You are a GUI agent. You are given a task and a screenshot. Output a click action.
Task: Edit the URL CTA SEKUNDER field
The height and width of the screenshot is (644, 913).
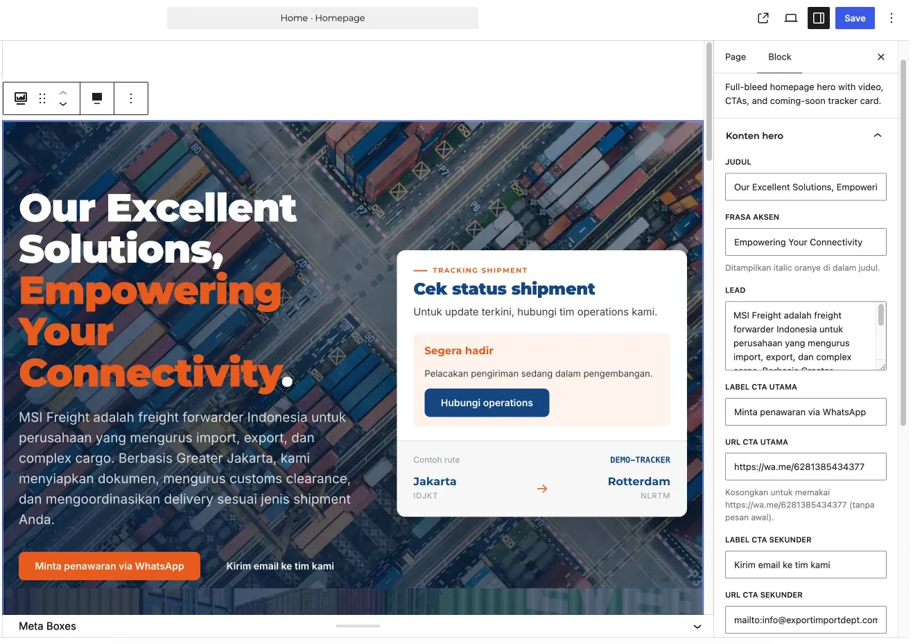(806, 620)
